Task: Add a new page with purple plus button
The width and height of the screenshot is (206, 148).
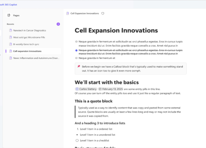Action: point(58,24)
